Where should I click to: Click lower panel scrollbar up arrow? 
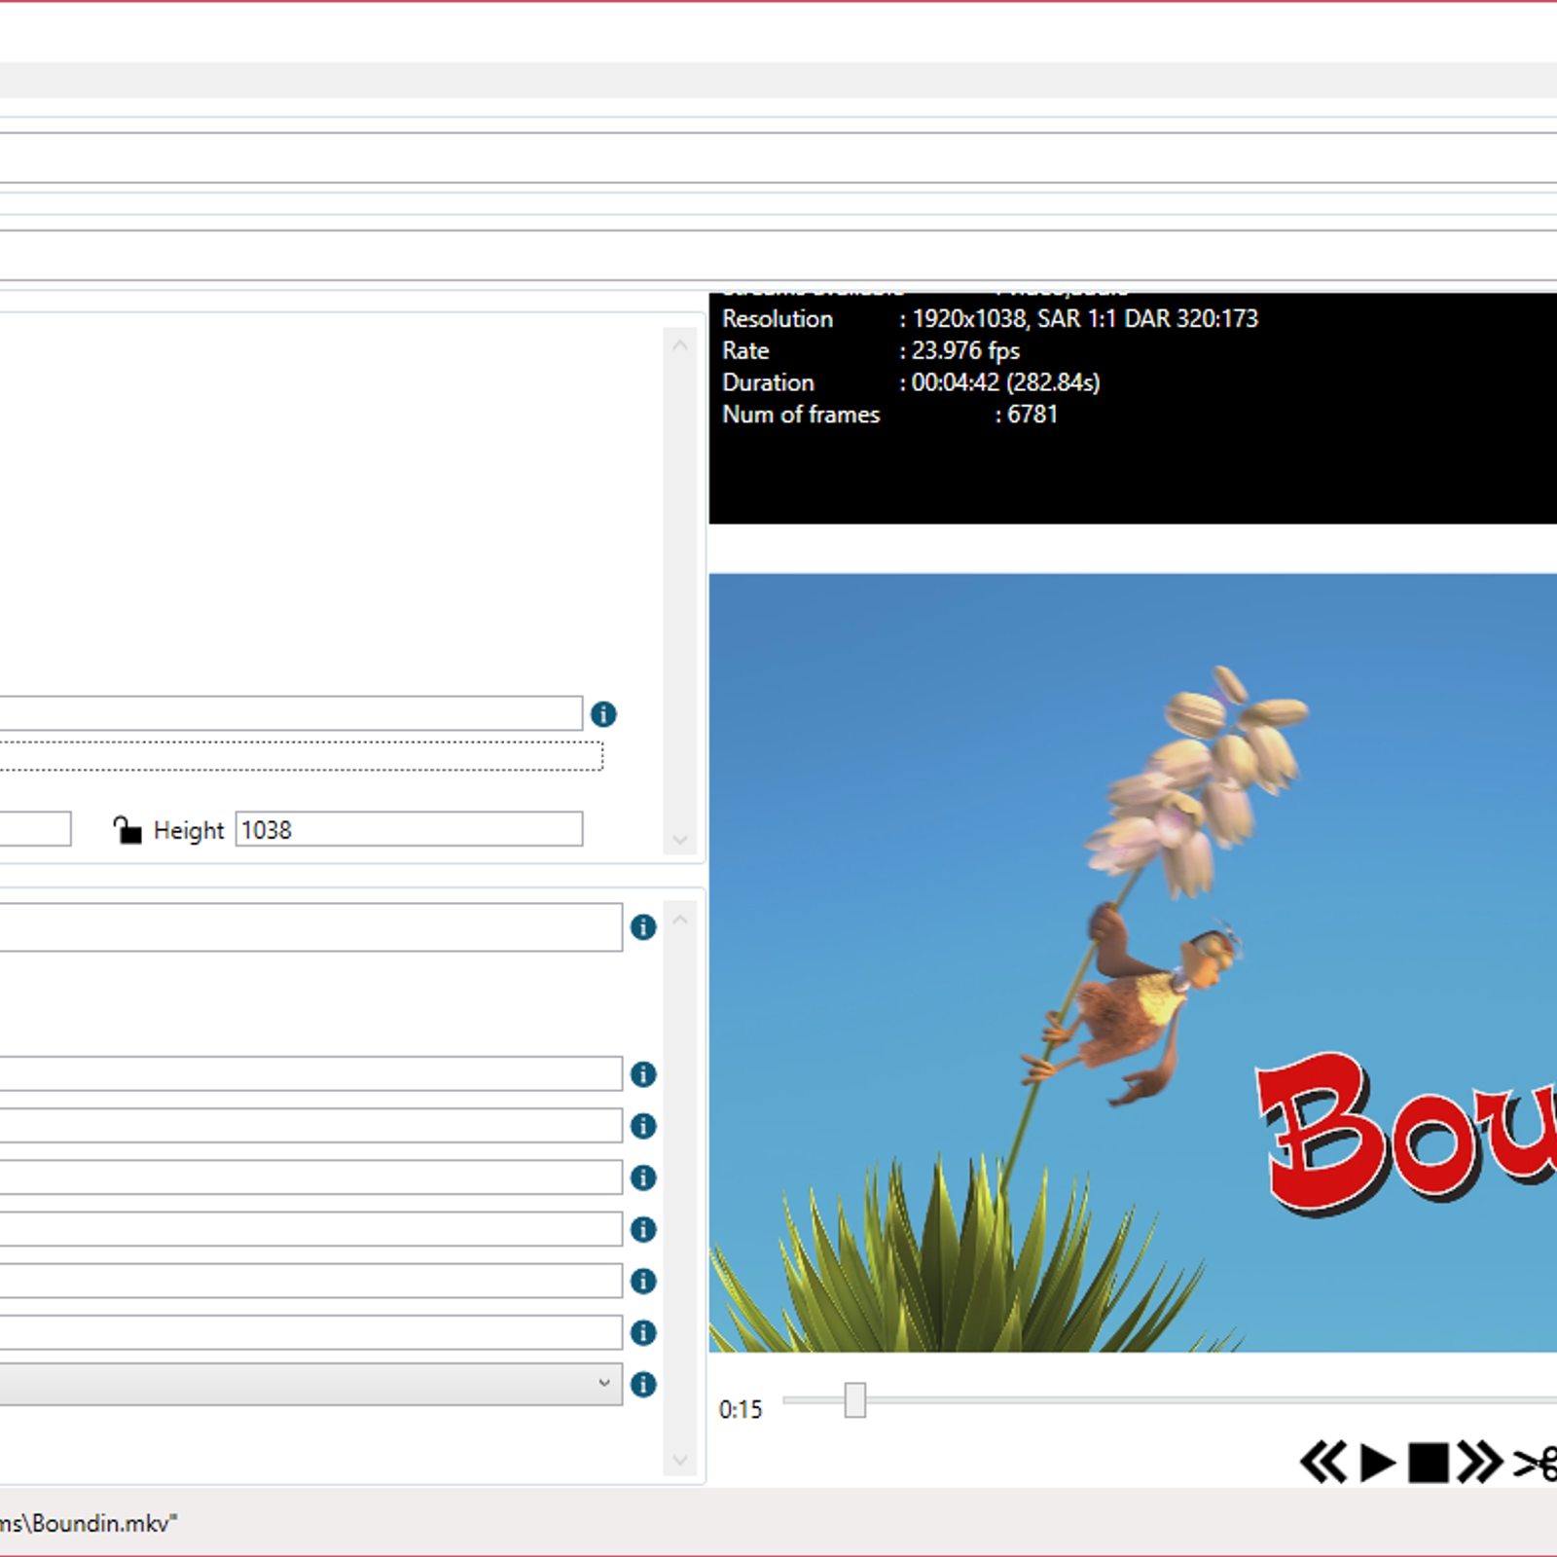[680, 920]
